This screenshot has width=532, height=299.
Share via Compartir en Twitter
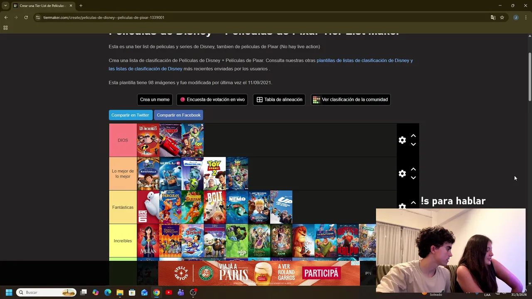pos(130,115)
